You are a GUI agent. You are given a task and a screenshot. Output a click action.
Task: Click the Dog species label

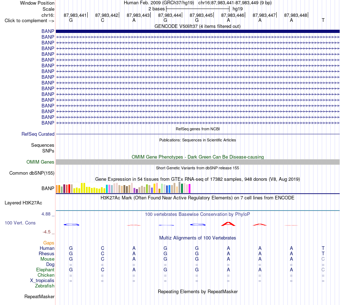(x=50, y=265)
